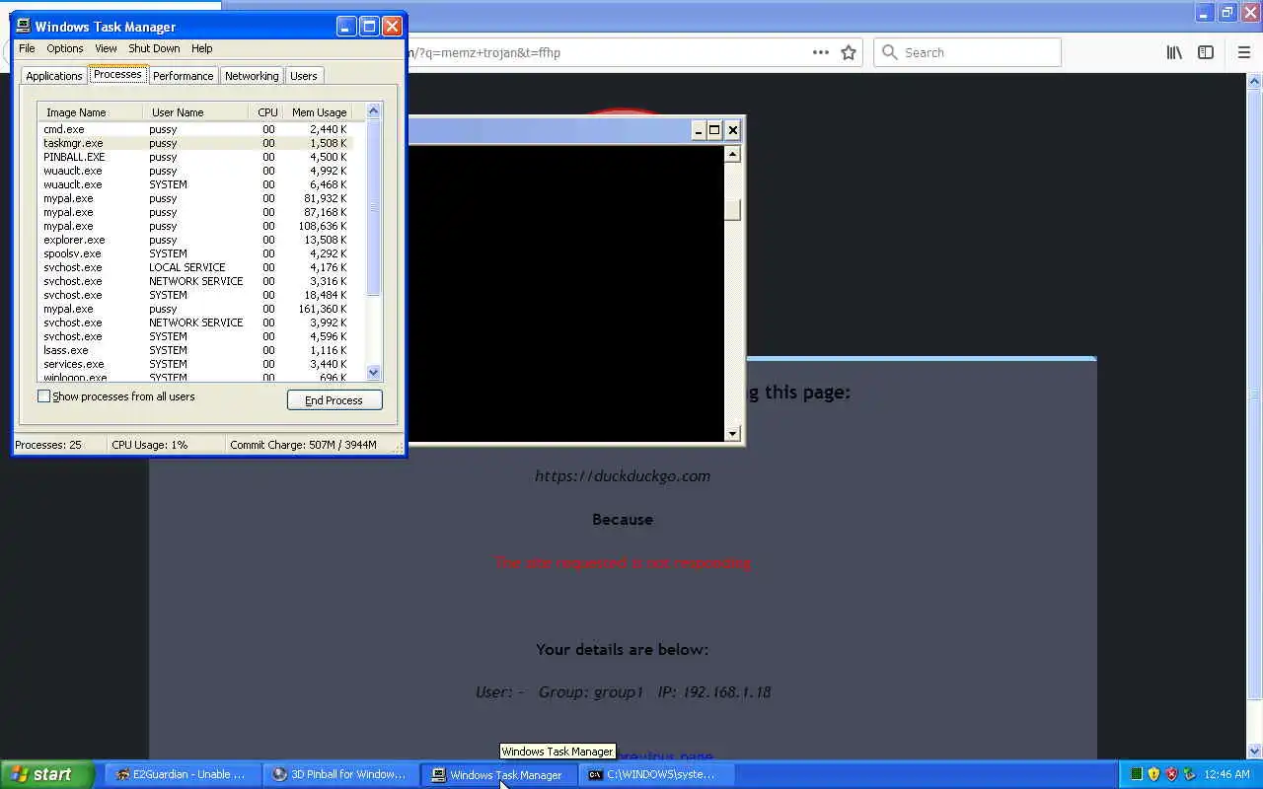Click the console window scrollbar thumb
Screen dimensions: 1263x789
tap(732, 210)
